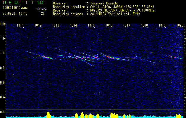Click the Observer field label

(60, 3)
